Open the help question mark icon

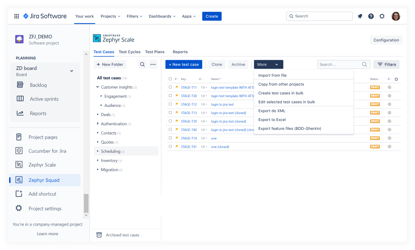pyautogui.click(x=371, y=16)
